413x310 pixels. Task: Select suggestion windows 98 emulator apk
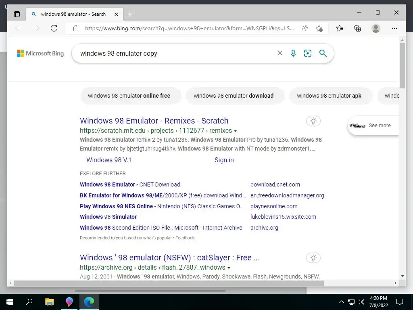tap(331, 96)
